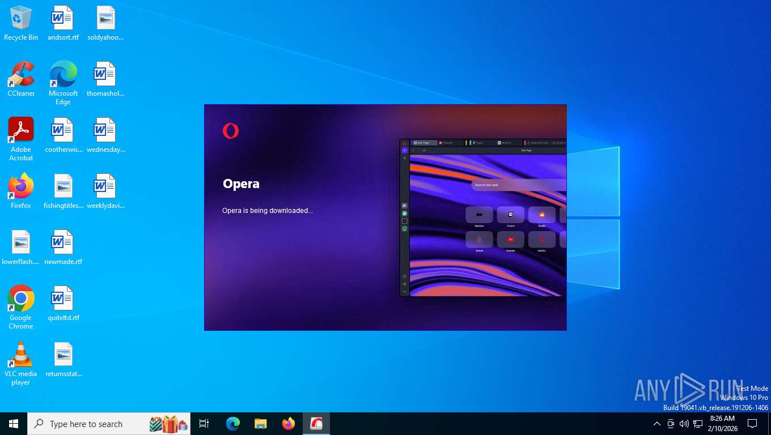Image resolution: width=771 pixels, height=435 pixels.
Task: Select the lowerflash image file icon
Action: click(x=21, y=248)
